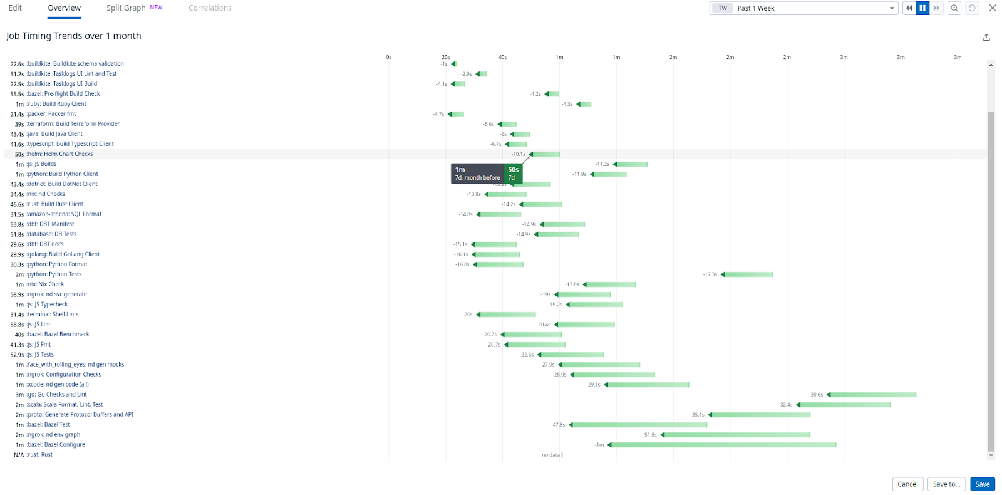Screen dimensions: 1002x495
Task: Click the blue Save button
Action: (x=983, y=484)
